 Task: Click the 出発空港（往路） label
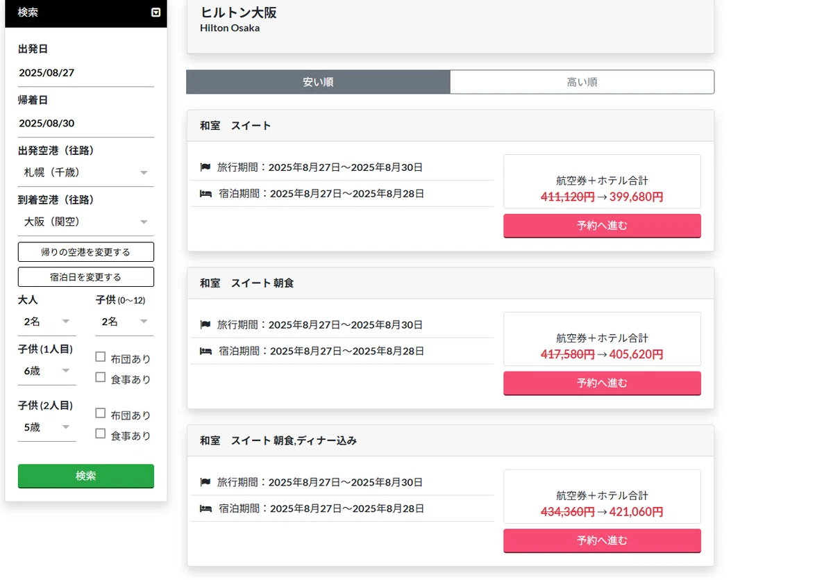click(56, 151)
